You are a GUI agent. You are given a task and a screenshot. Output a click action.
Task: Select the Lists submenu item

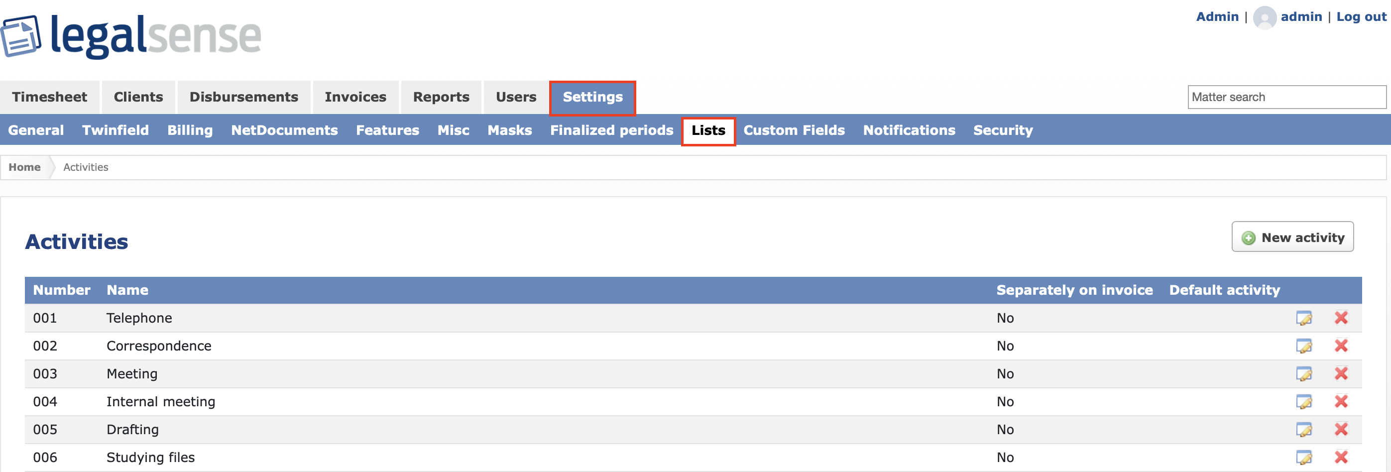pyautogui.click(x=708, y=130)
